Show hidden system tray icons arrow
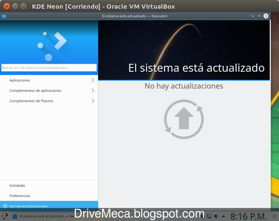 224,216
